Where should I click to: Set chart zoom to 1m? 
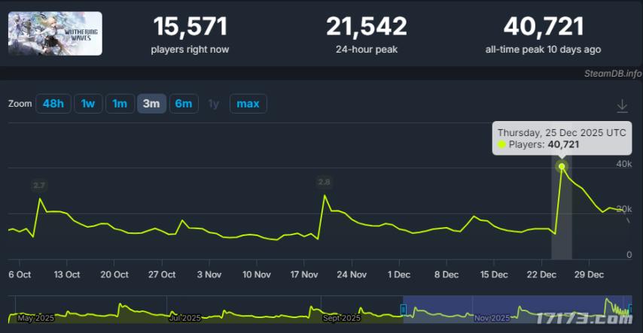pyautogui.click(x=119, y=104)
